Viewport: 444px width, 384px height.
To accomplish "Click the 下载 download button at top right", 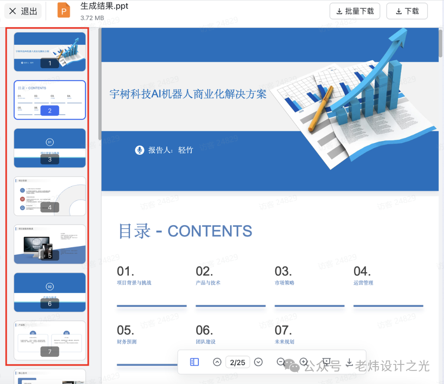I will [x=407, y=11].
